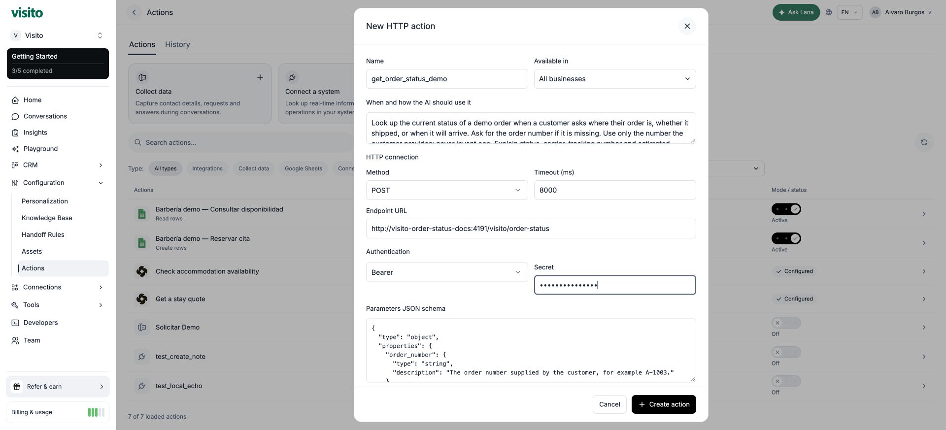Enable the Solicitar Demo action
The height and width of the screenshot is (430, 946).
pos(786,323)
